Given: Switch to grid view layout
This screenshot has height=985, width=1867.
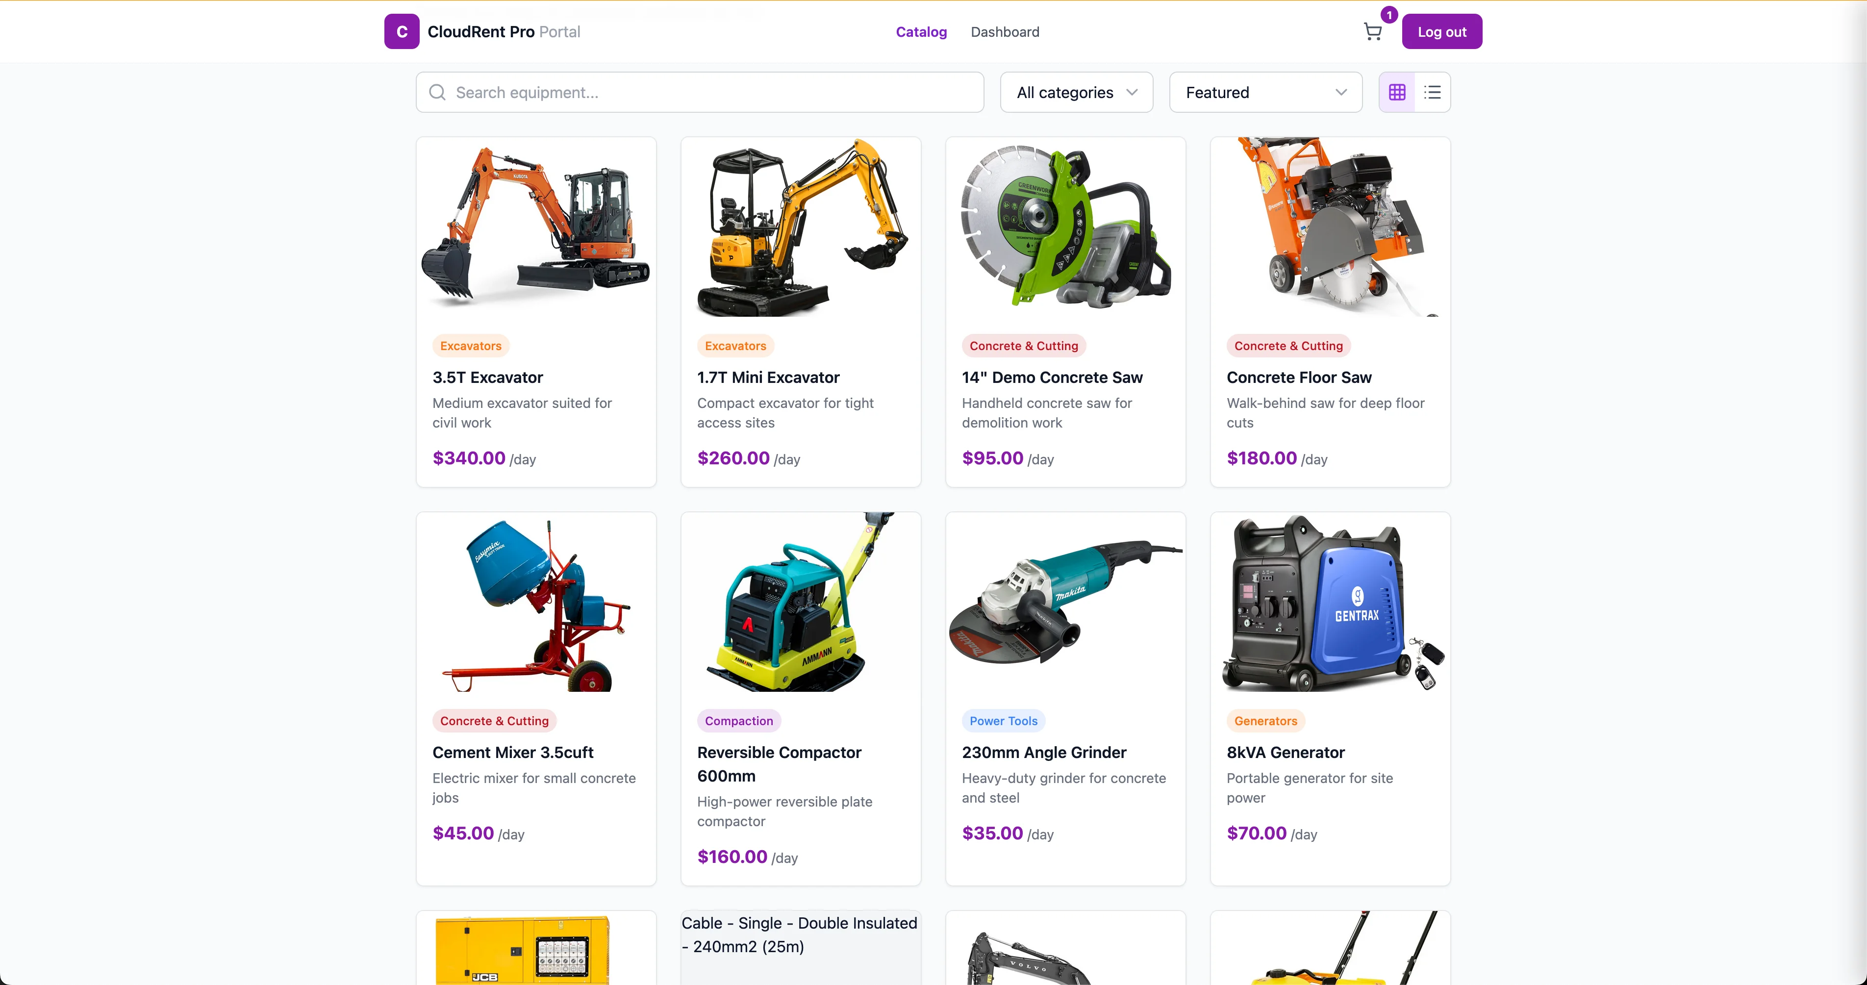Looking at the screenshot, I should [1397, 92].
